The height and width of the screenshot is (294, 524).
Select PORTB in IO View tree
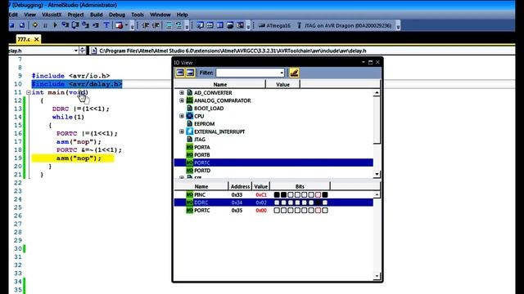[202, 155]
